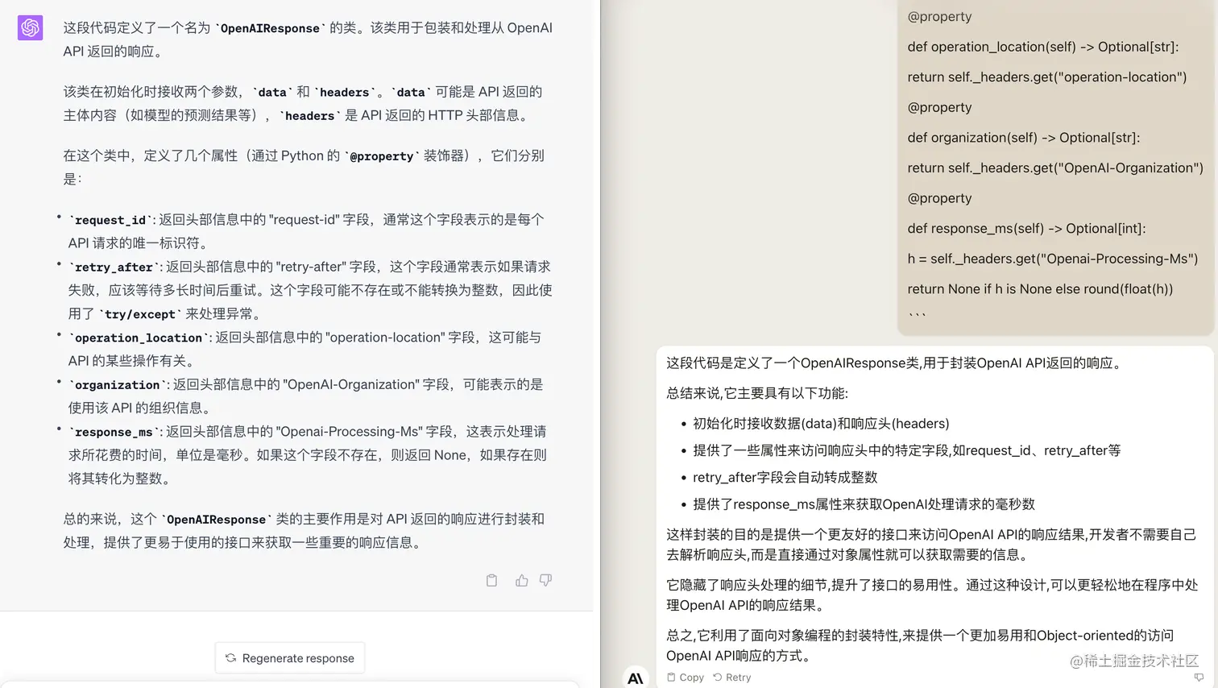Click Claude bullet about response_ms属性
The width and height of the screenshot is (1218, 688).
(864, 504)
